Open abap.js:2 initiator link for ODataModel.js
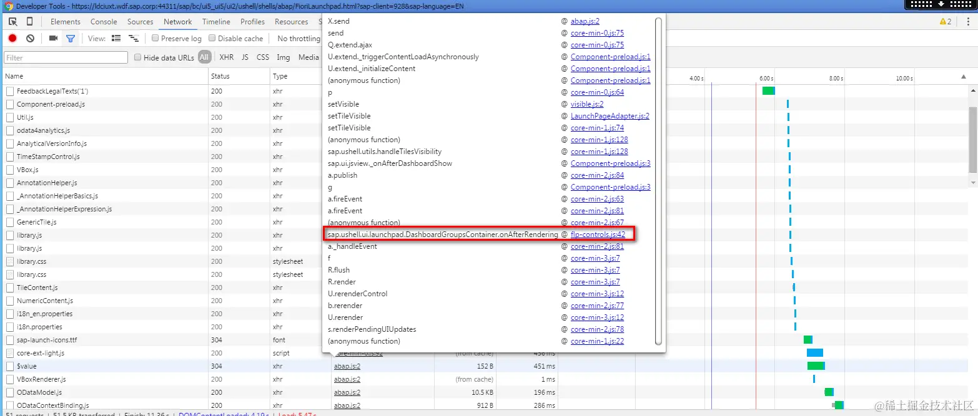978x416 pixels. pos(347,392)
